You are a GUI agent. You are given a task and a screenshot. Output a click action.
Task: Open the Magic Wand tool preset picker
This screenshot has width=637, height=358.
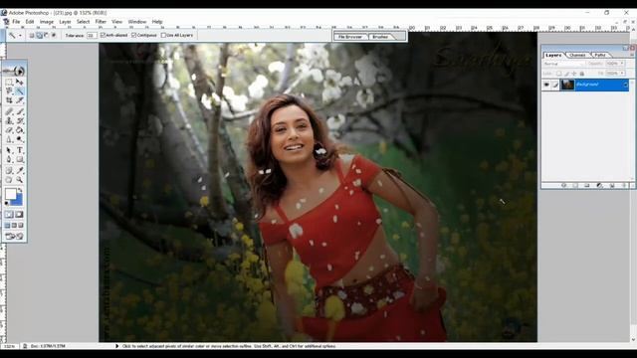point(20,36)
